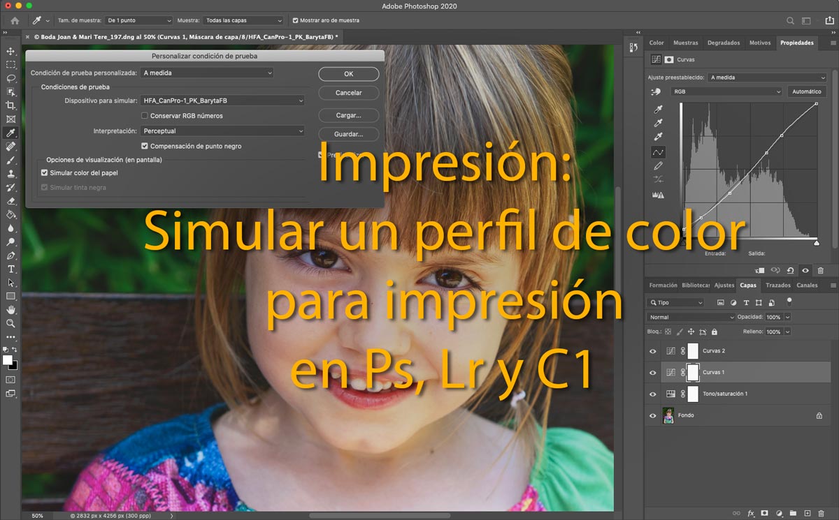
Task: Click Cancelar in proof setup dialog
Action: click(x=348, y=93)
